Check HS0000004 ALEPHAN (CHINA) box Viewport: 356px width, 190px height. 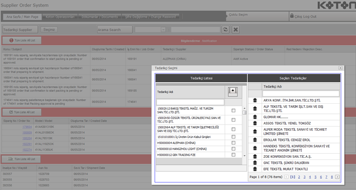pos(233,143)
